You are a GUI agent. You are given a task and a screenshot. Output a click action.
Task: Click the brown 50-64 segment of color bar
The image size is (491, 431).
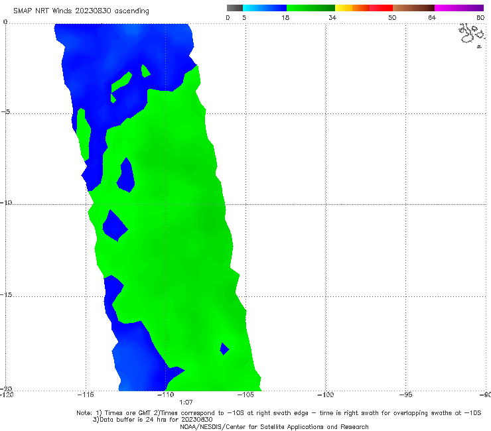point(413,8)
